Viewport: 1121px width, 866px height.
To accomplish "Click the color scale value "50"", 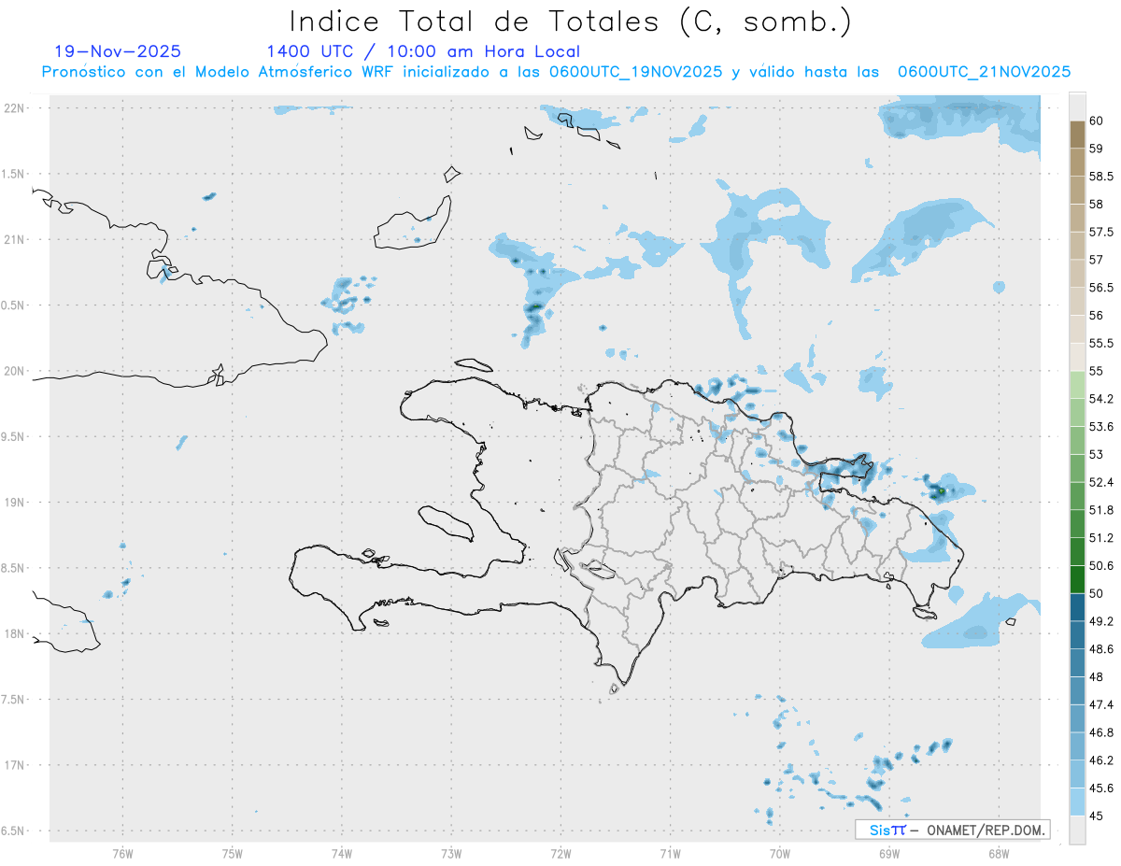I will point(1097,593).
